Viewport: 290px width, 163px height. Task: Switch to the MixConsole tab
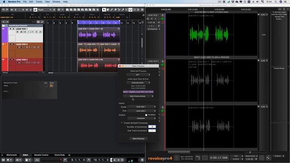(12, 155)
